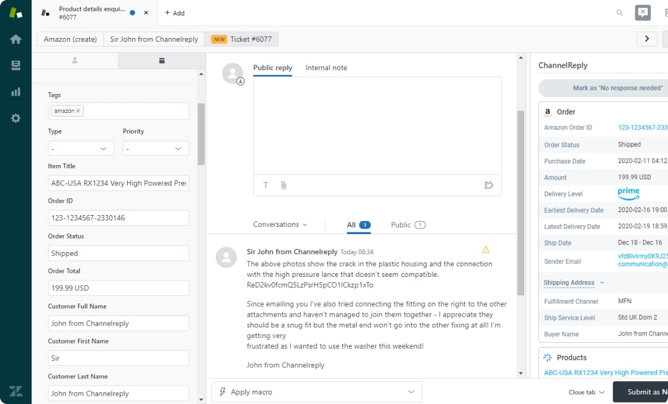Click the search icon at top right
Image resolution: width=668 pixels, height=404 pixels.
click(619, 12)
